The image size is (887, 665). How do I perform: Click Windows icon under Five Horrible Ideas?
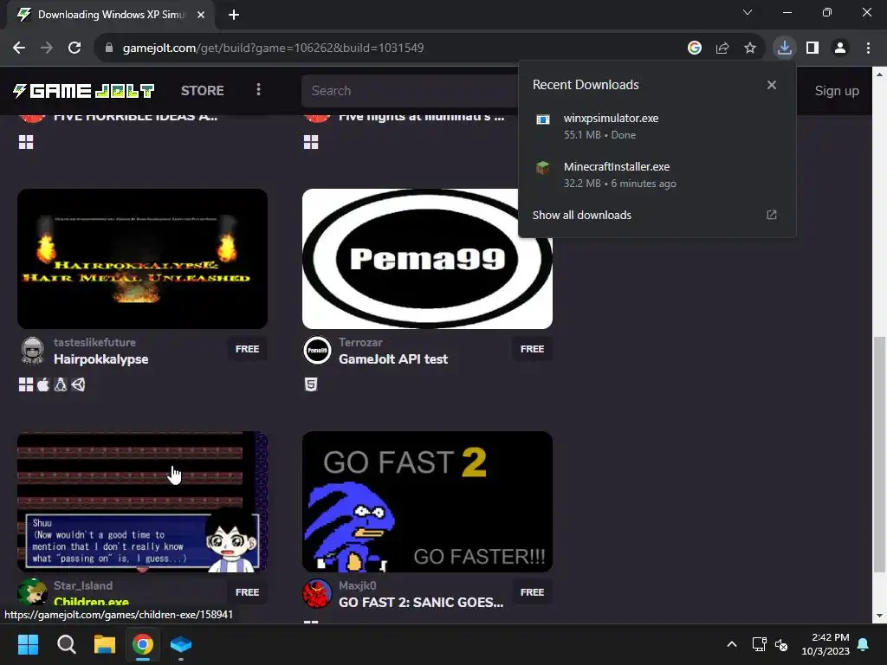coord(26,142)
